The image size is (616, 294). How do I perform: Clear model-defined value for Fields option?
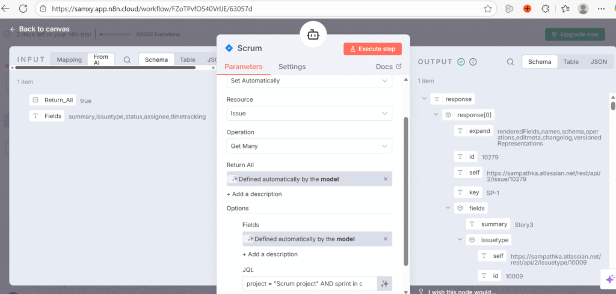point(386,239)
